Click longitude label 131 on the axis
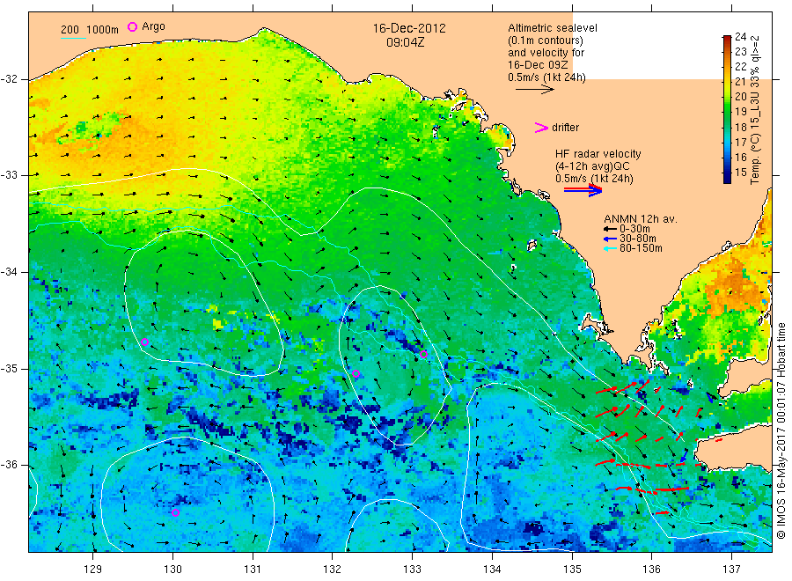 point(253,569)
